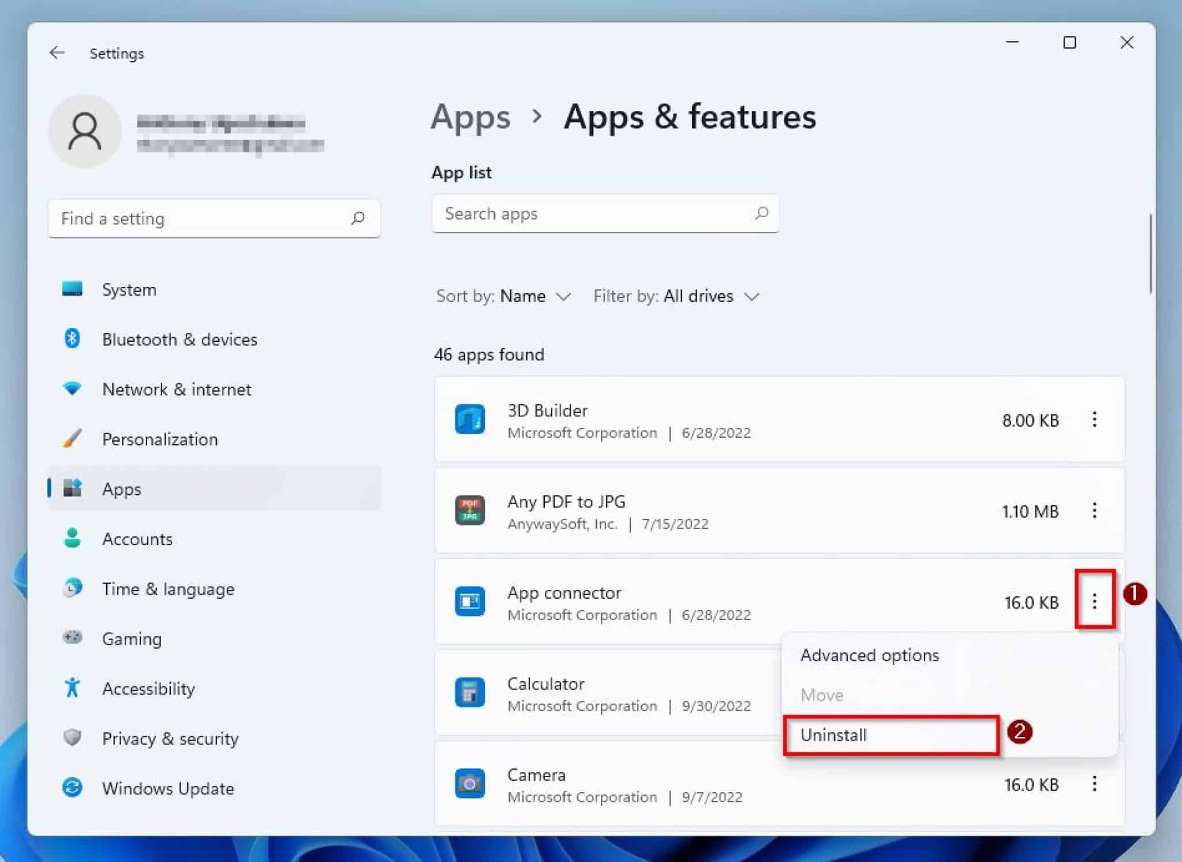1182x862 pixels.
Task: Open the three-dot menu for Camera
Action: click(x=1094, y=784)
